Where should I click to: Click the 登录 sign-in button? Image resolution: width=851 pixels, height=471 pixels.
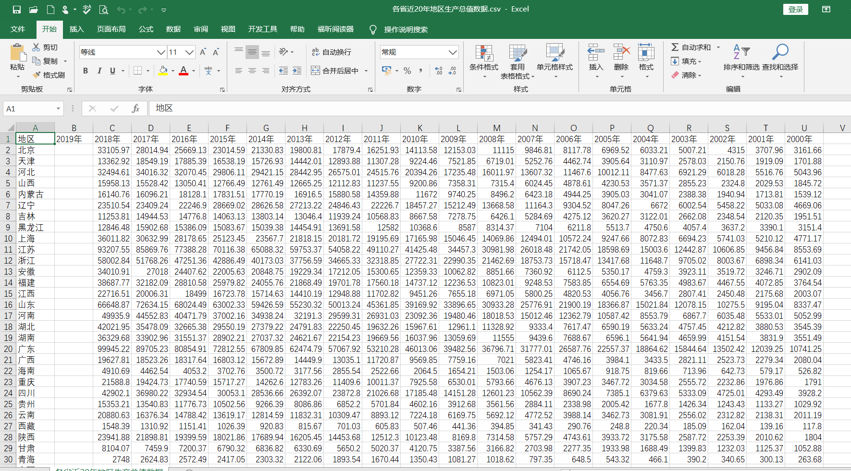[x=796, y=9]
